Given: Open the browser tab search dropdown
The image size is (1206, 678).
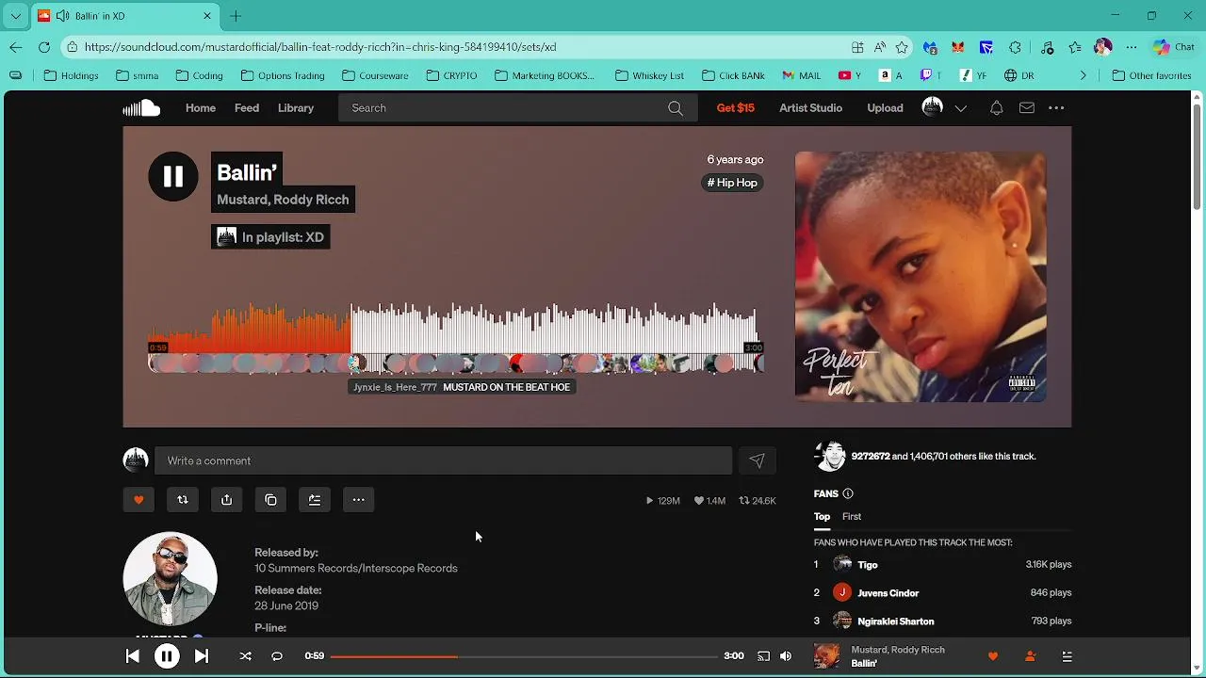Looking at the screenshot, I should coord(16,16).
